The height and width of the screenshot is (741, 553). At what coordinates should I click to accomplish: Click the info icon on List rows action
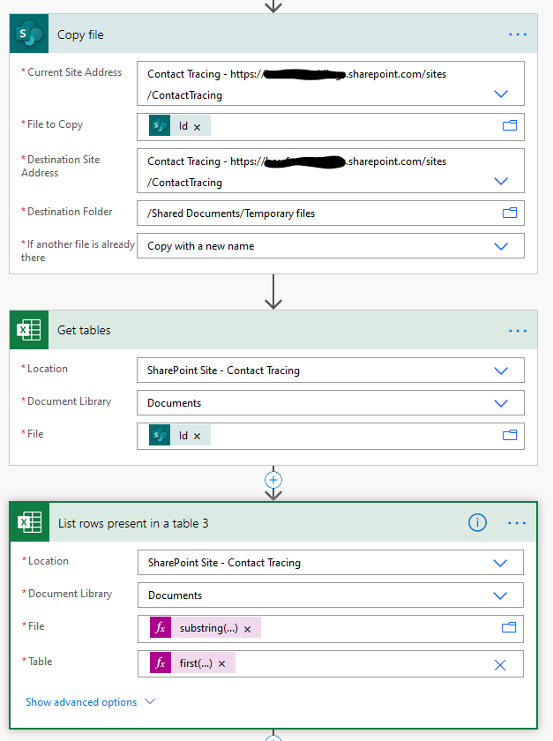tap(477, 523)
